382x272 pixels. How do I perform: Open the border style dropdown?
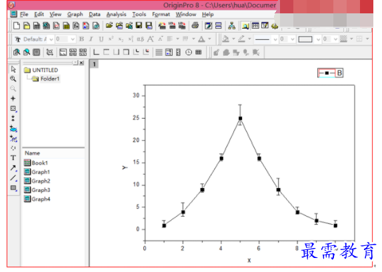pyautogui.click(x=318, y=39)
